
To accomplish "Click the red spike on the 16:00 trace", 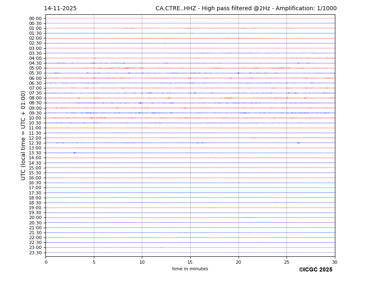I will click(x=150, y=178).
